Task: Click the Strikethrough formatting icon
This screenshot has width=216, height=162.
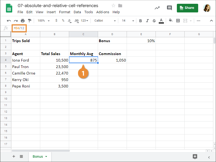Action: coord(154,21)
